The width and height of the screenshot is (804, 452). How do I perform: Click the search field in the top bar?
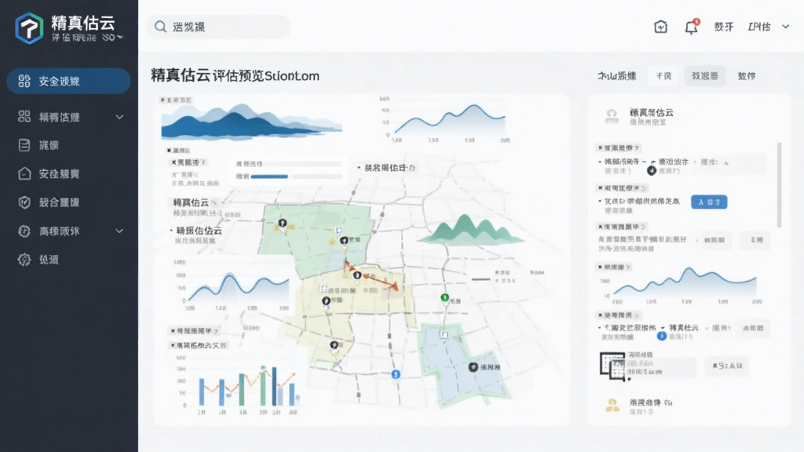219,27
